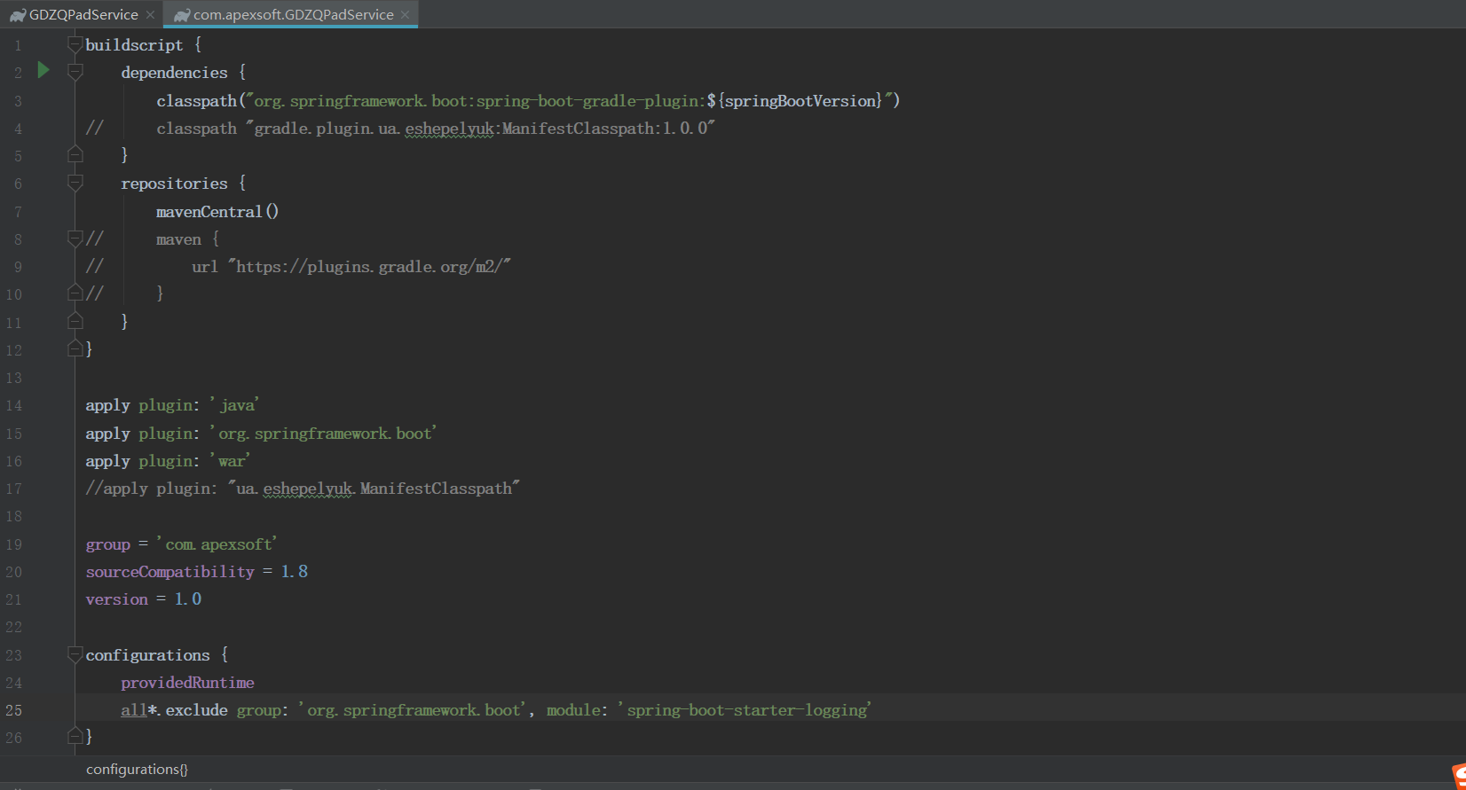
Task: Click the configurations fold end marker on line 26
Action: pyautogui.click(x=75, y=737)
